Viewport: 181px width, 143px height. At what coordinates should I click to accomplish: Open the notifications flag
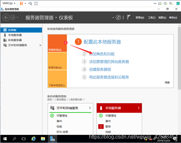click(x=129, y=17)
